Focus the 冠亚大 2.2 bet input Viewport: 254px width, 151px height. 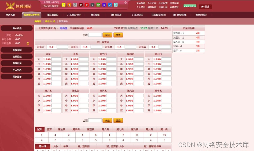click(62, 47)
